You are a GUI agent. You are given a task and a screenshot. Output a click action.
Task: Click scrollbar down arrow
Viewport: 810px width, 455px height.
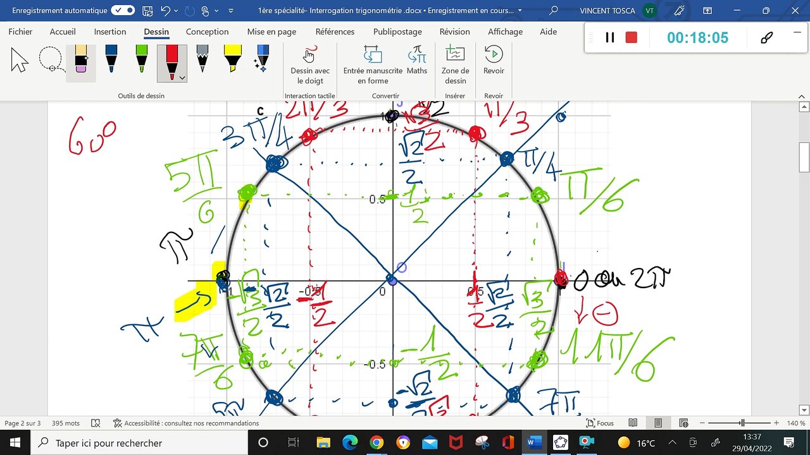pos(804,410)
